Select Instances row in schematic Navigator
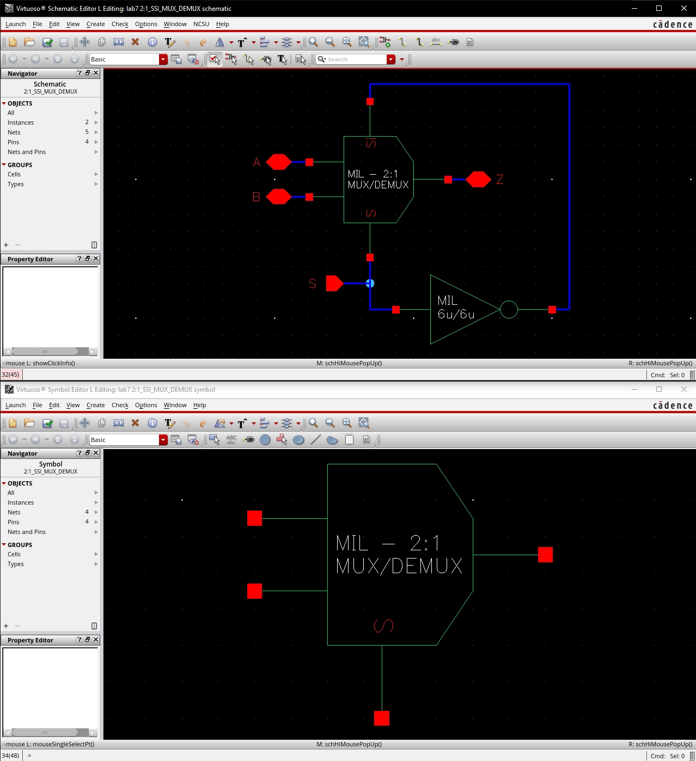This screenshot has width=696, height=761. coord(21,122)
